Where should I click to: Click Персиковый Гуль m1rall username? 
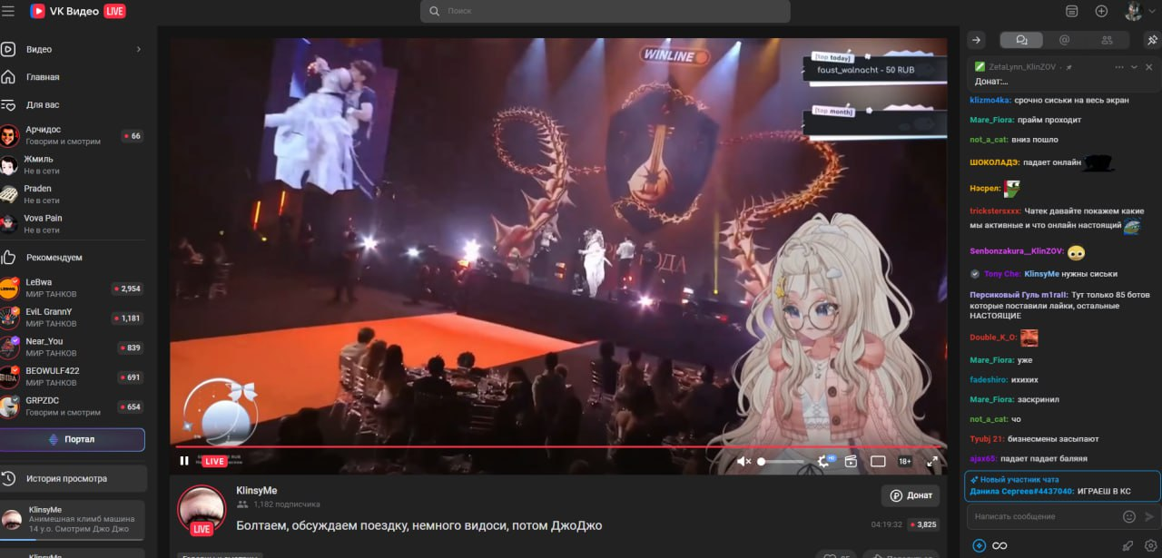[x=1019, y=295]
